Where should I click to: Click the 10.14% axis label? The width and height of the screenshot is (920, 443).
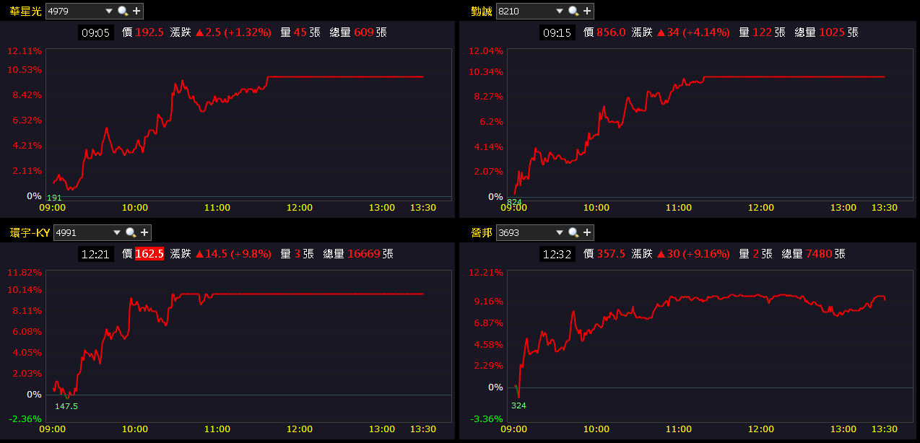pyautogui.click(x=25, y=289)
